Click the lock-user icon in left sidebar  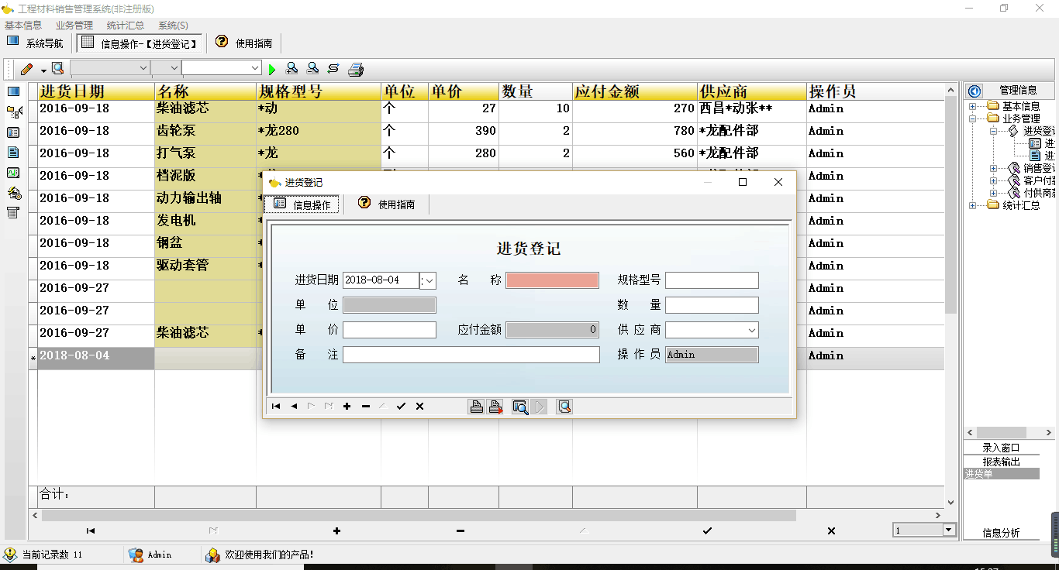[x=13, y=193]
